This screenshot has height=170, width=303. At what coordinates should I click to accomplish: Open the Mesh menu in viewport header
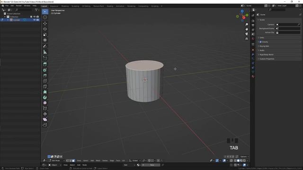click(98, 161)
